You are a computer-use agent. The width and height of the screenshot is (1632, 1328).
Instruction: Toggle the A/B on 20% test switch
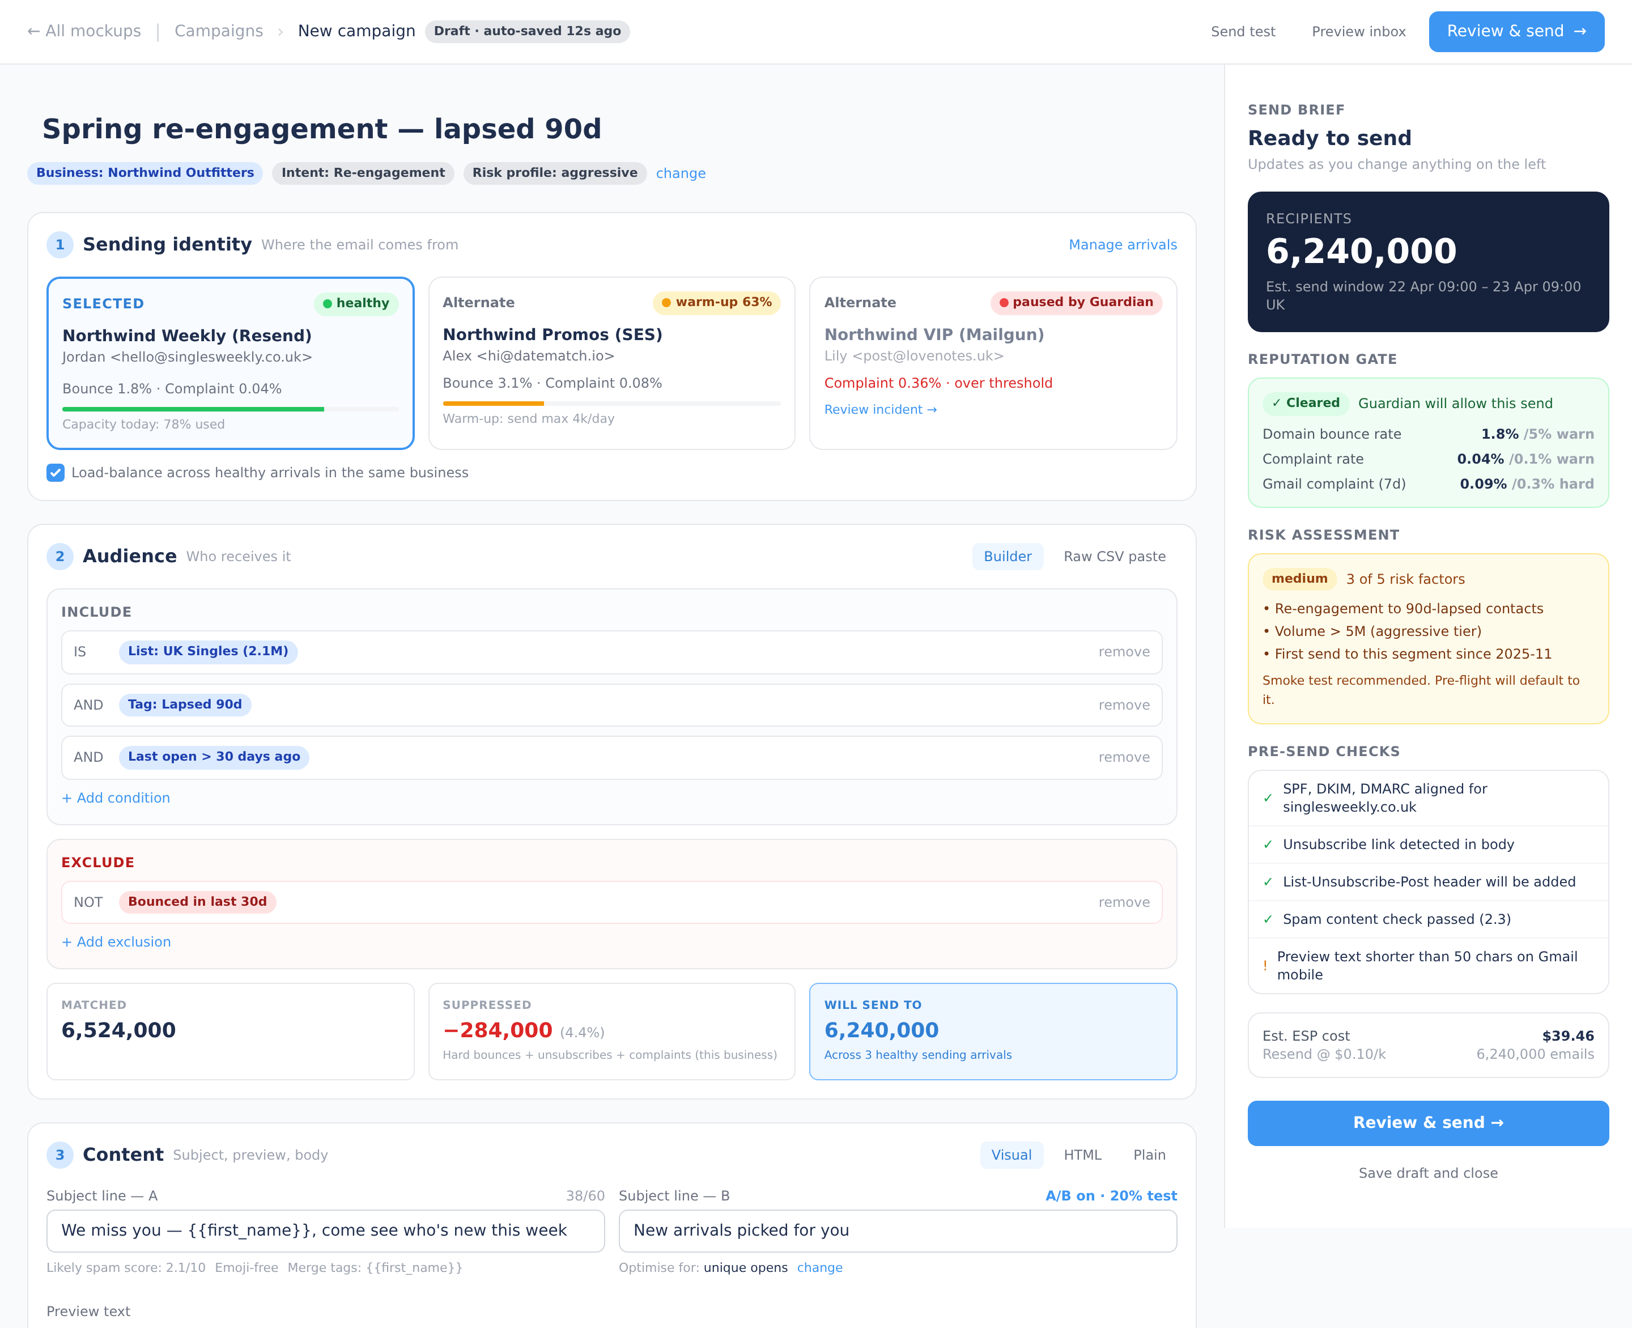point(1111,1196)
